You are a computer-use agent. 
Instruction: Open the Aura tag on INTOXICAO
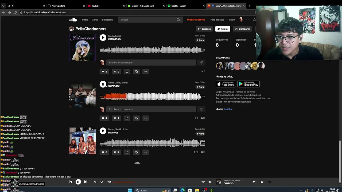pyautogui.click(x=200, y=40)
